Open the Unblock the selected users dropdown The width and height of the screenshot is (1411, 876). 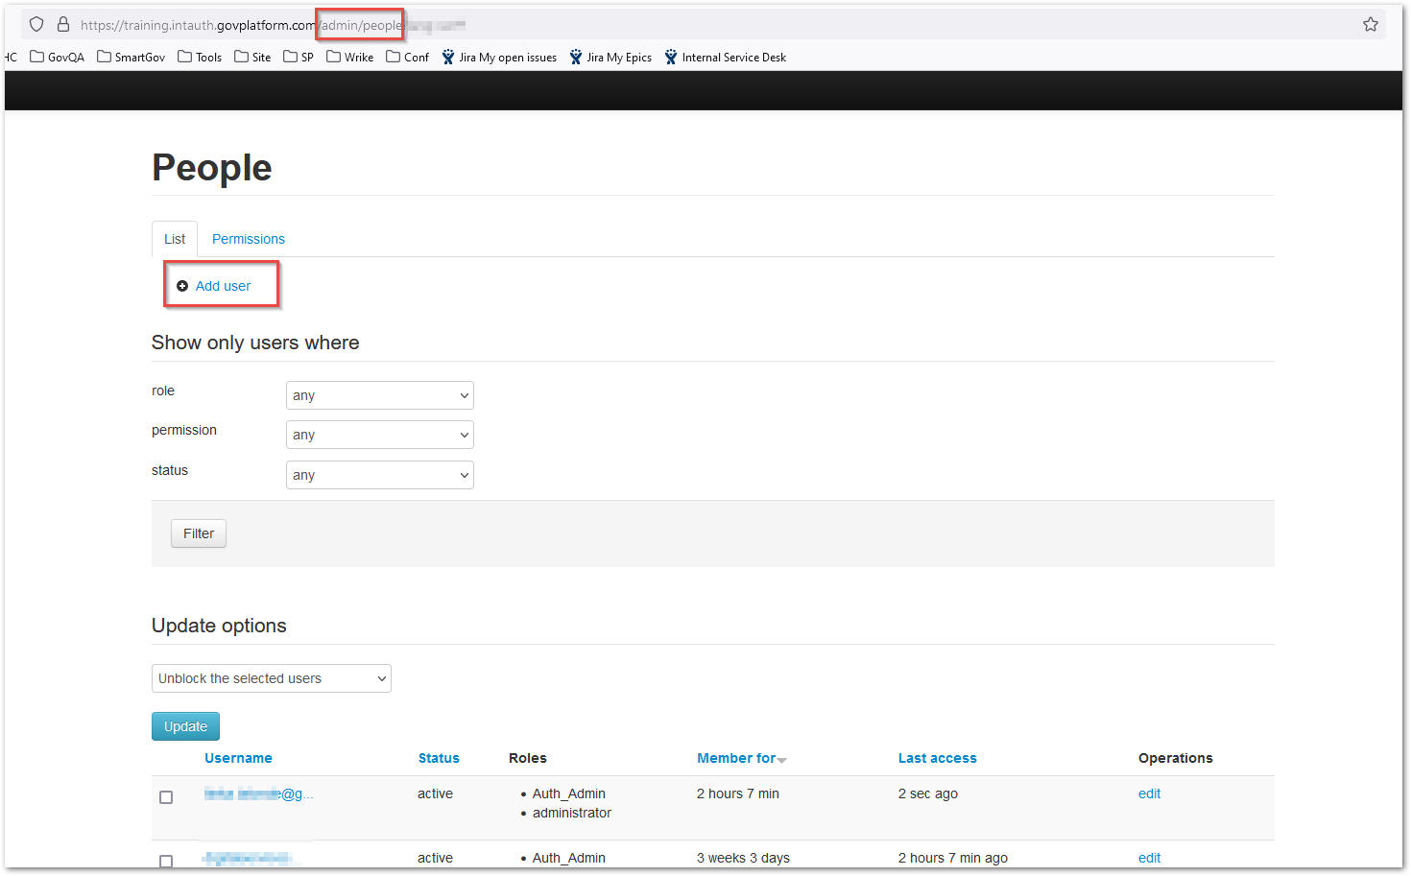[272, 678]
